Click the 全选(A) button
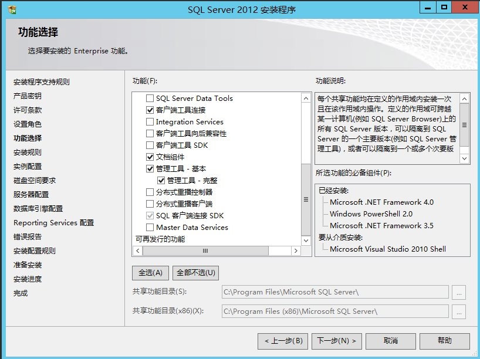 [150, 273]
